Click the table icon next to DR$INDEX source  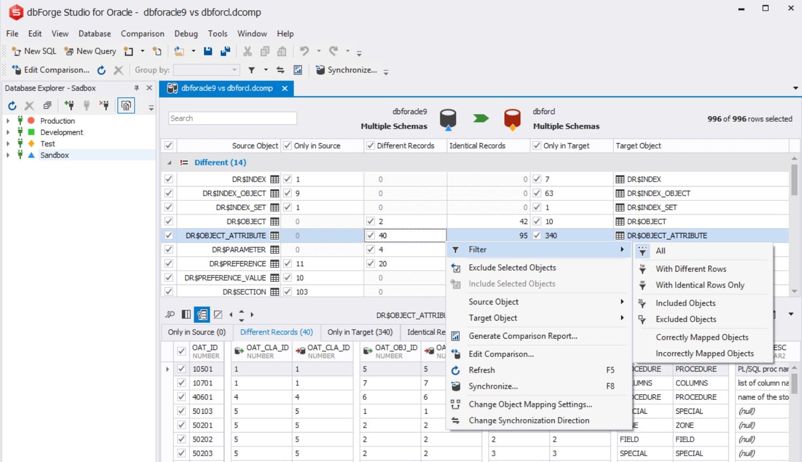[275, 179]
